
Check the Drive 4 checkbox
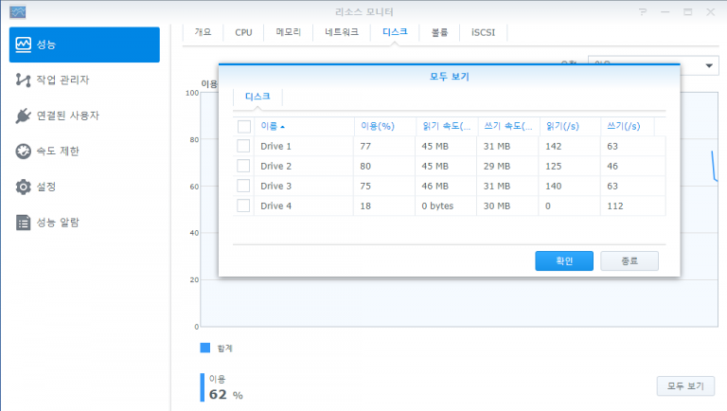(243, 205)
